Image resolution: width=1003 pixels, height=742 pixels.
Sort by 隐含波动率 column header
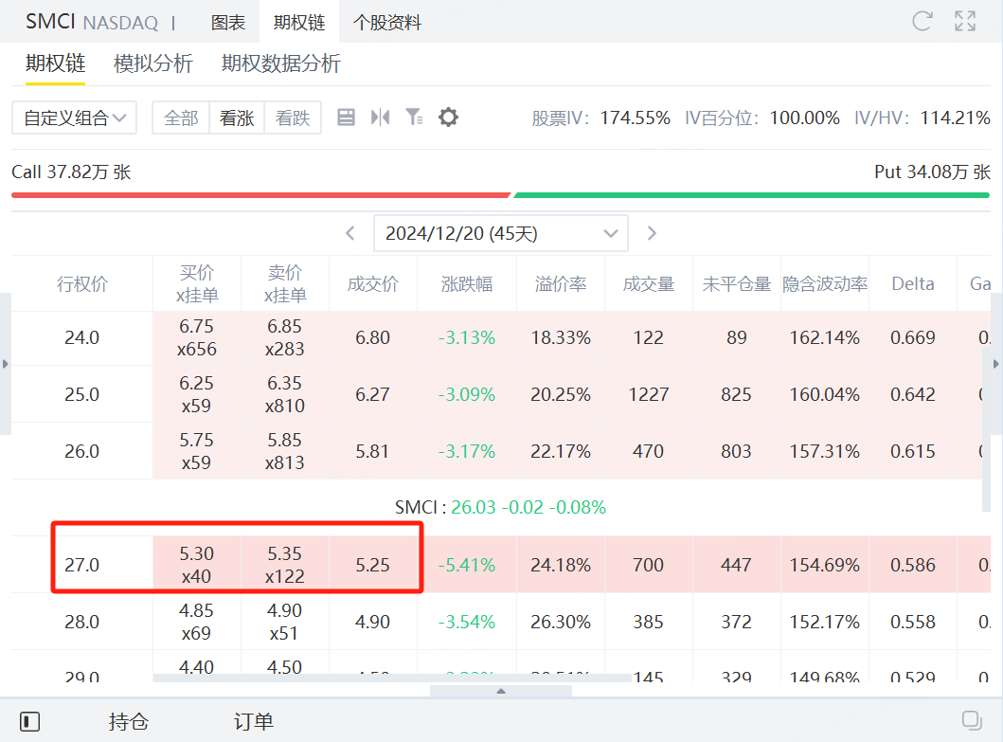825,283
